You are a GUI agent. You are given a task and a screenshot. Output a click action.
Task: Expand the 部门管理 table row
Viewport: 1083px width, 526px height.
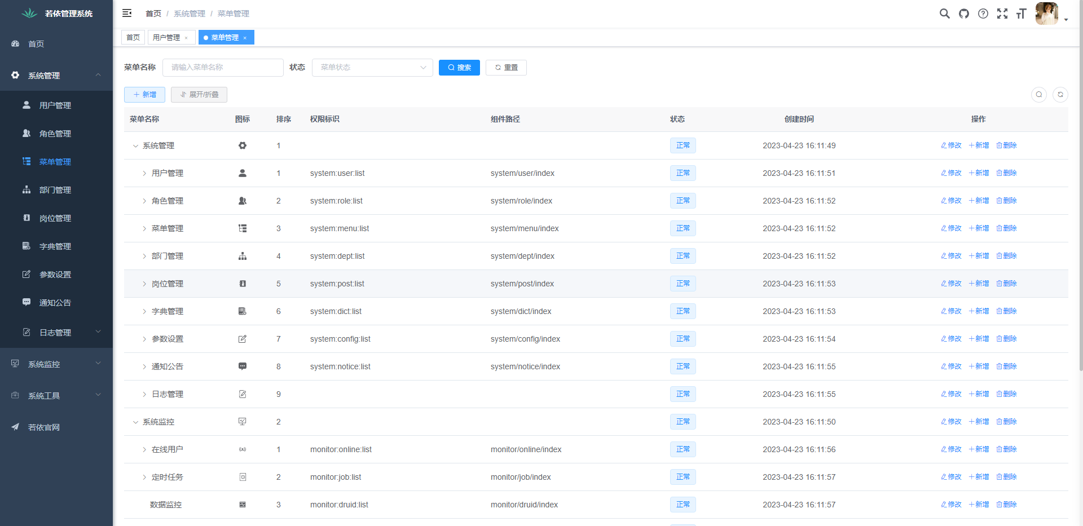pyautogui.click(x=144, y=257)
